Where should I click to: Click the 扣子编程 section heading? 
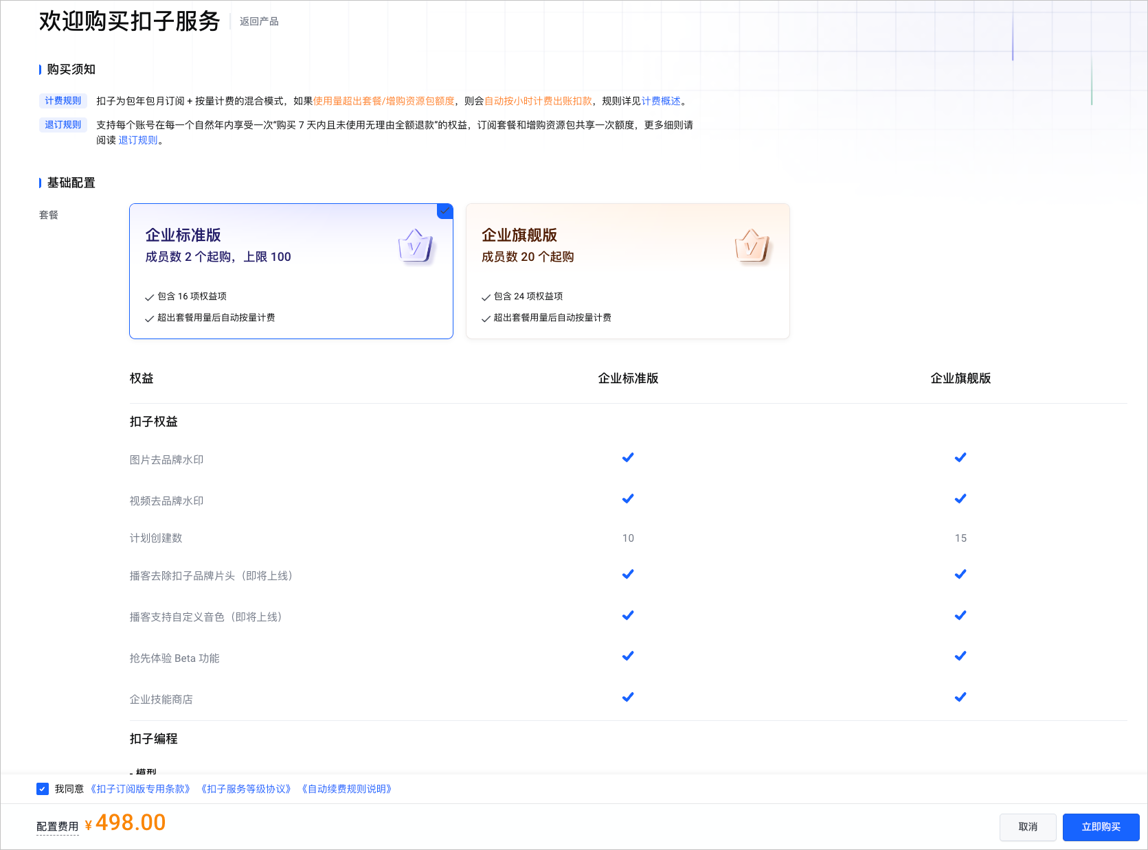point(154,739)
